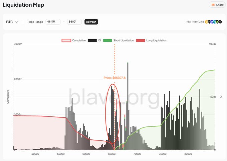Click the 55000 x-axis label
Screen dimensions: 227x161
tap(61, 154)
